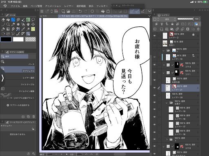The height and width of the screenshot is (156, 209).
Task: Click the command bar Fill bucket icon
Action: (103, 11)
